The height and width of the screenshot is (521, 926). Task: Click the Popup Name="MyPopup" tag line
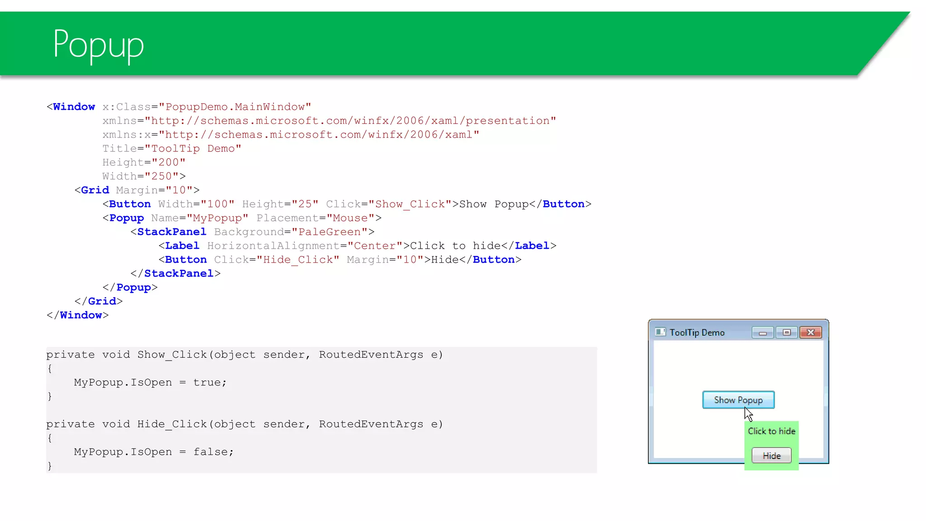coord(242,218)
